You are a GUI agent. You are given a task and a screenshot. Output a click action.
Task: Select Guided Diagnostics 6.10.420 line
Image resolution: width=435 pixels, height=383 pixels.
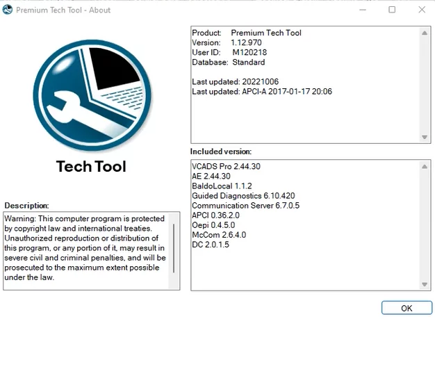tap(243, 196)
